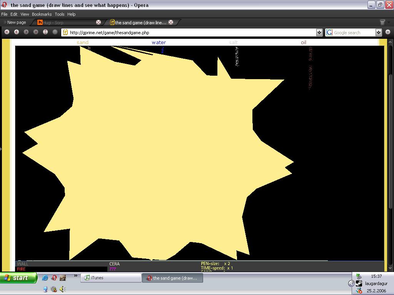Open the Help menu
Viewport: 394px width, 295px height.
[71, 14]
